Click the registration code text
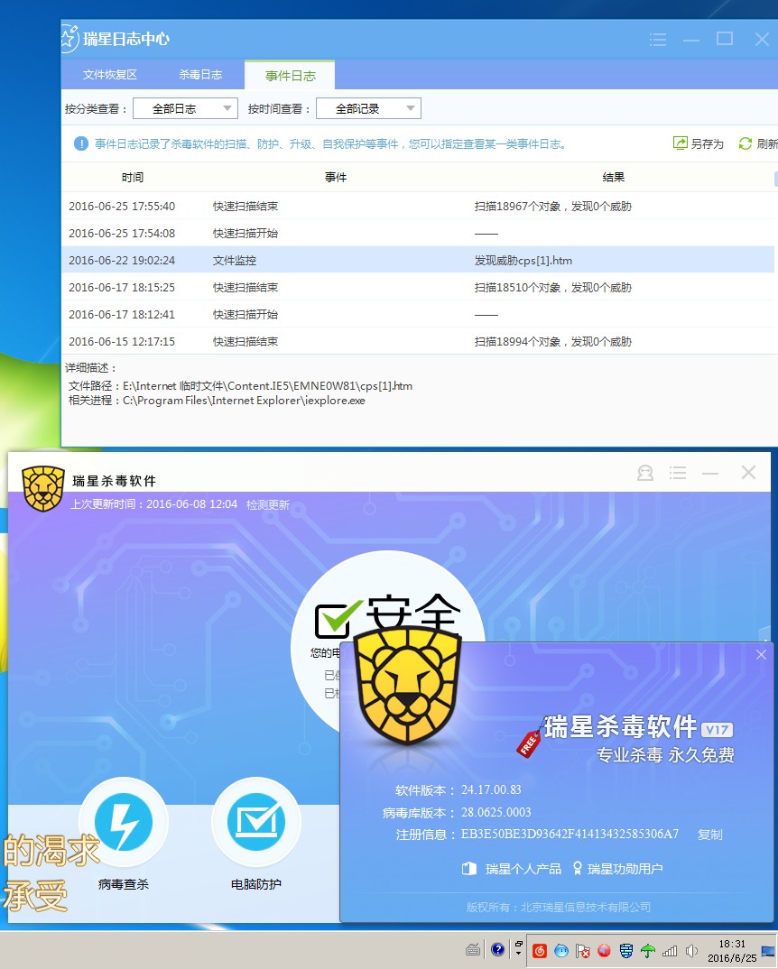 click(570, 835)
